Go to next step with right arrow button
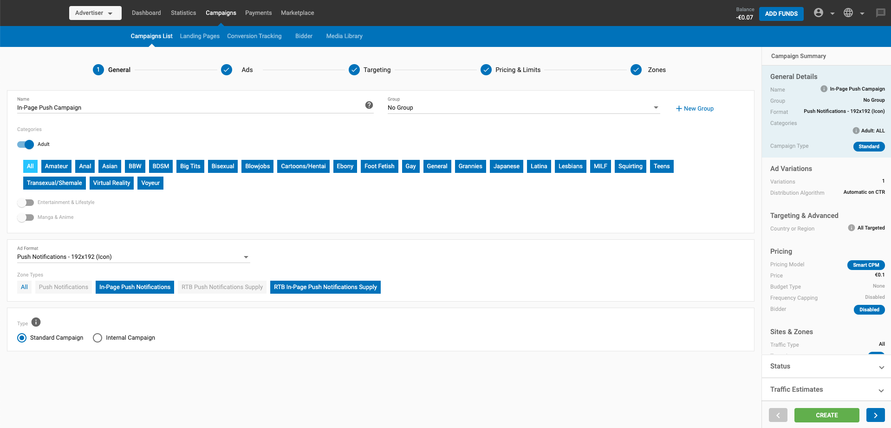891x428 pixels. coord(875,415)
